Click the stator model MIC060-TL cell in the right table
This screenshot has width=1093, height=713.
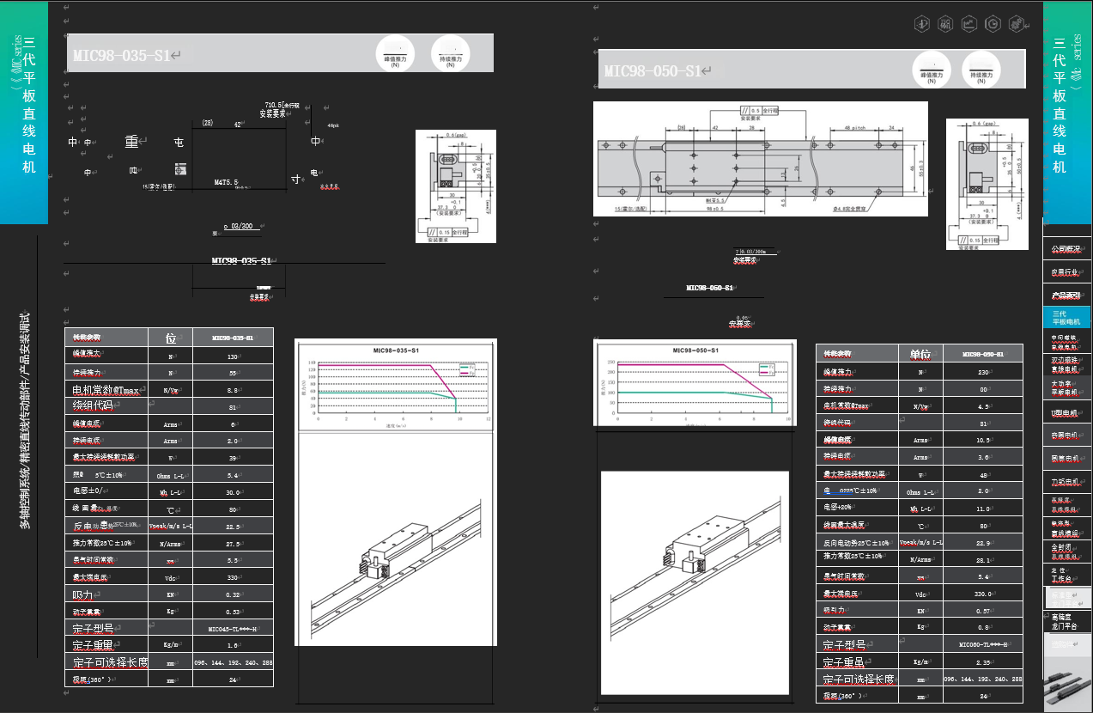[983, 644]
